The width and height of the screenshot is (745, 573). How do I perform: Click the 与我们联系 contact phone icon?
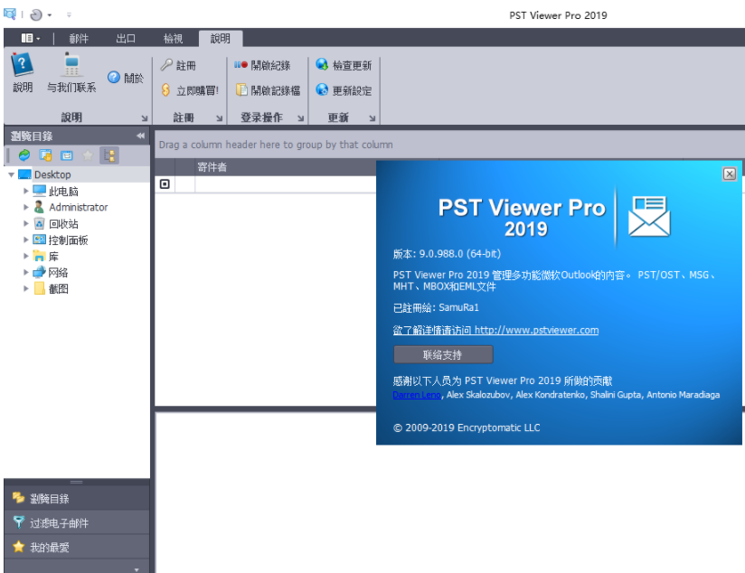tap(71, 72)
